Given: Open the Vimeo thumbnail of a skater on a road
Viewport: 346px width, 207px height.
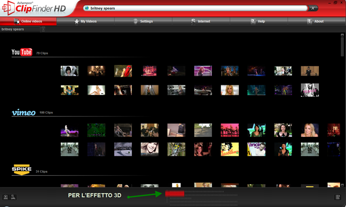Looking at the screenshot, I should (203, 130).
